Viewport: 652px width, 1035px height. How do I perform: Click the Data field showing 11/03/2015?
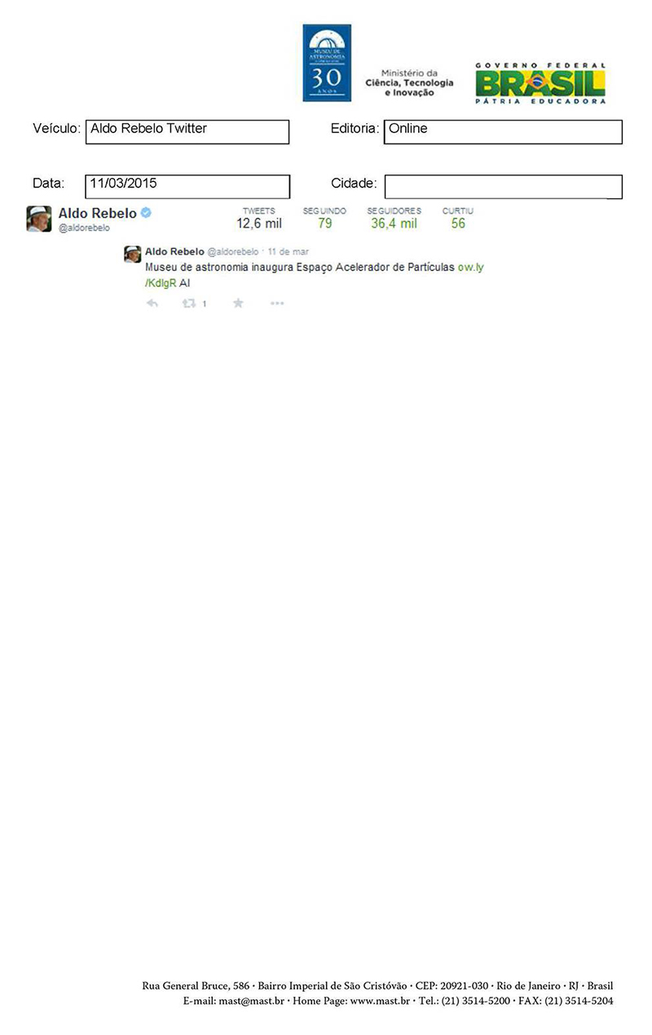[187, 186]
